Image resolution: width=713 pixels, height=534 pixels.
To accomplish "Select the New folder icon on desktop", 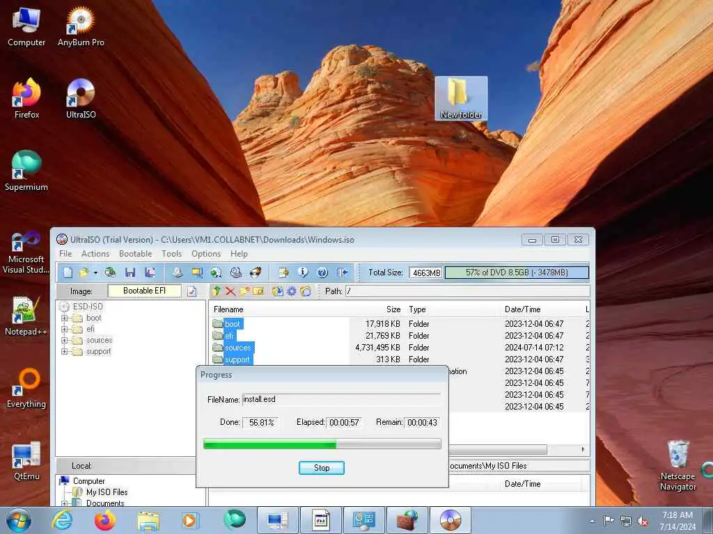I will pos(461,98).
